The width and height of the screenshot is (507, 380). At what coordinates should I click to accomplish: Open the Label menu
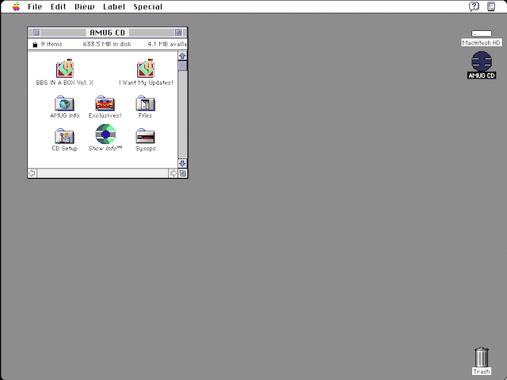pos(114,7)
